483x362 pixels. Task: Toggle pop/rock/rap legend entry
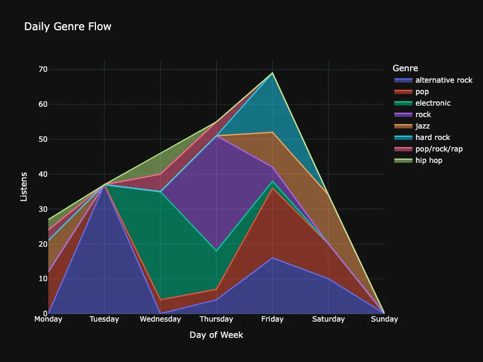[x=429, y=149]
